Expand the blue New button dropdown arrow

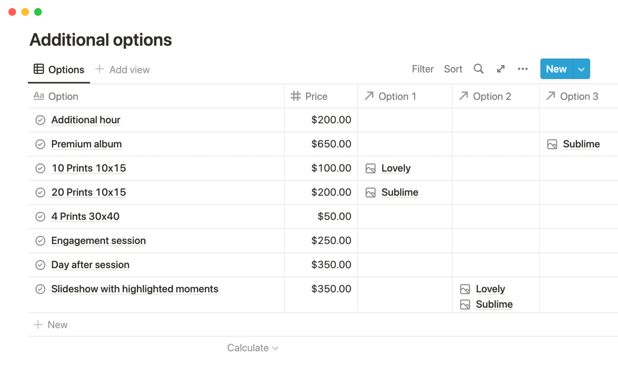coord(581,69)
